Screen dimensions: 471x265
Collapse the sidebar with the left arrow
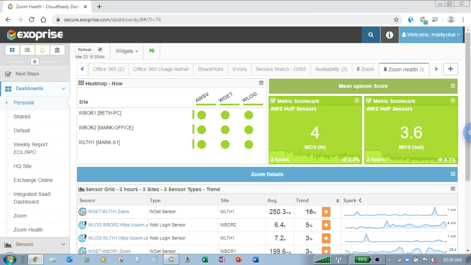[35, 61]
